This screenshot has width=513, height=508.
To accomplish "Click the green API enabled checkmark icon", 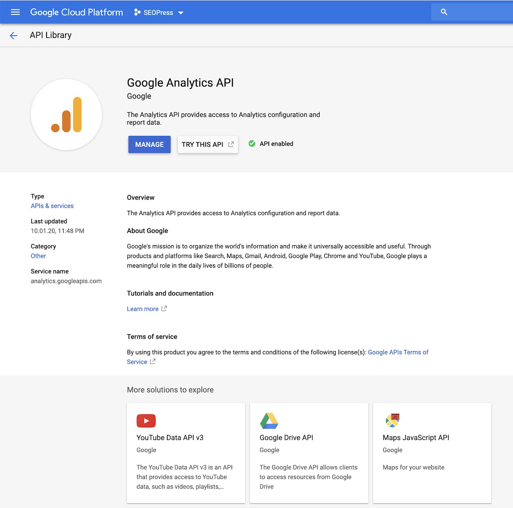I will (x=252, y=144).
